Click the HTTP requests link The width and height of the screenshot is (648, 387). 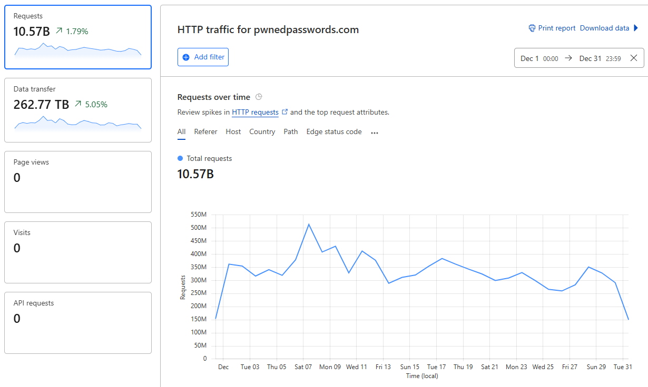(x=255, y=112)
